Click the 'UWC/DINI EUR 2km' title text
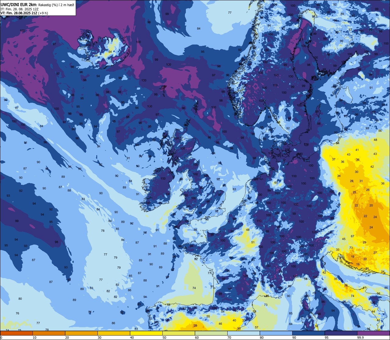The width and height of the screenshot is (390, 340). pyautogui.click(x=19, y=5)
